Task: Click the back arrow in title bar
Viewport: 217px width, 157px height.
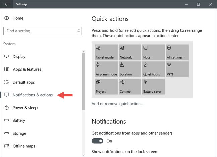Action: pyautogui.click(x=6, y=4)
